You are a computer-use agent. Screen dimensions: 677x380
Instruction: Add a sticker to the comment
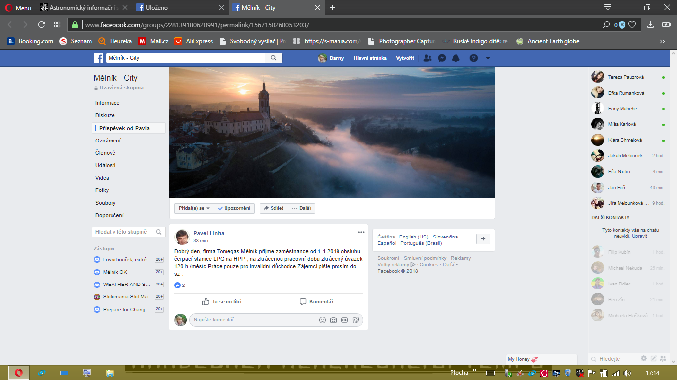coord(356,320)
